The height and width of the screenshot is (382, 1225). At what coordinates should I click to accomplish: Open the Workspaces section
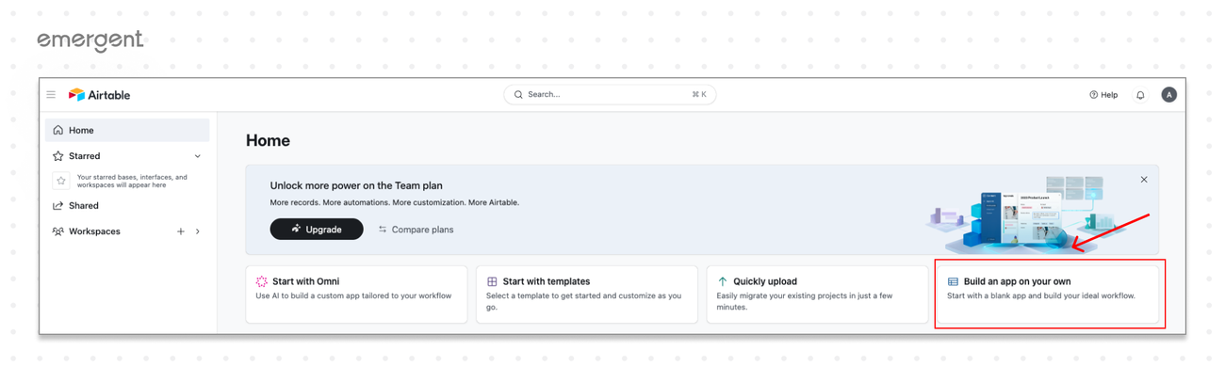[x=94, y=231]
